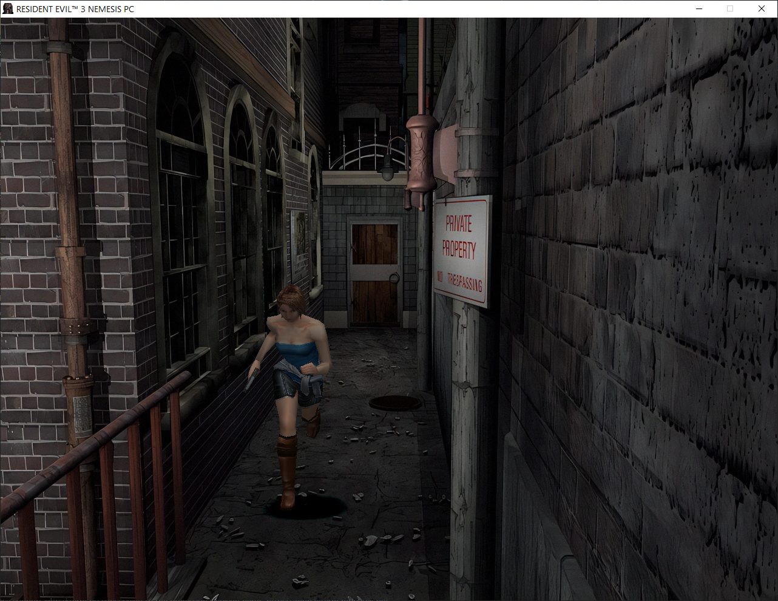Viewport: 778px width, 601px height.
Task: Close the Resident Evil 3 window
Action: point(762,8)
